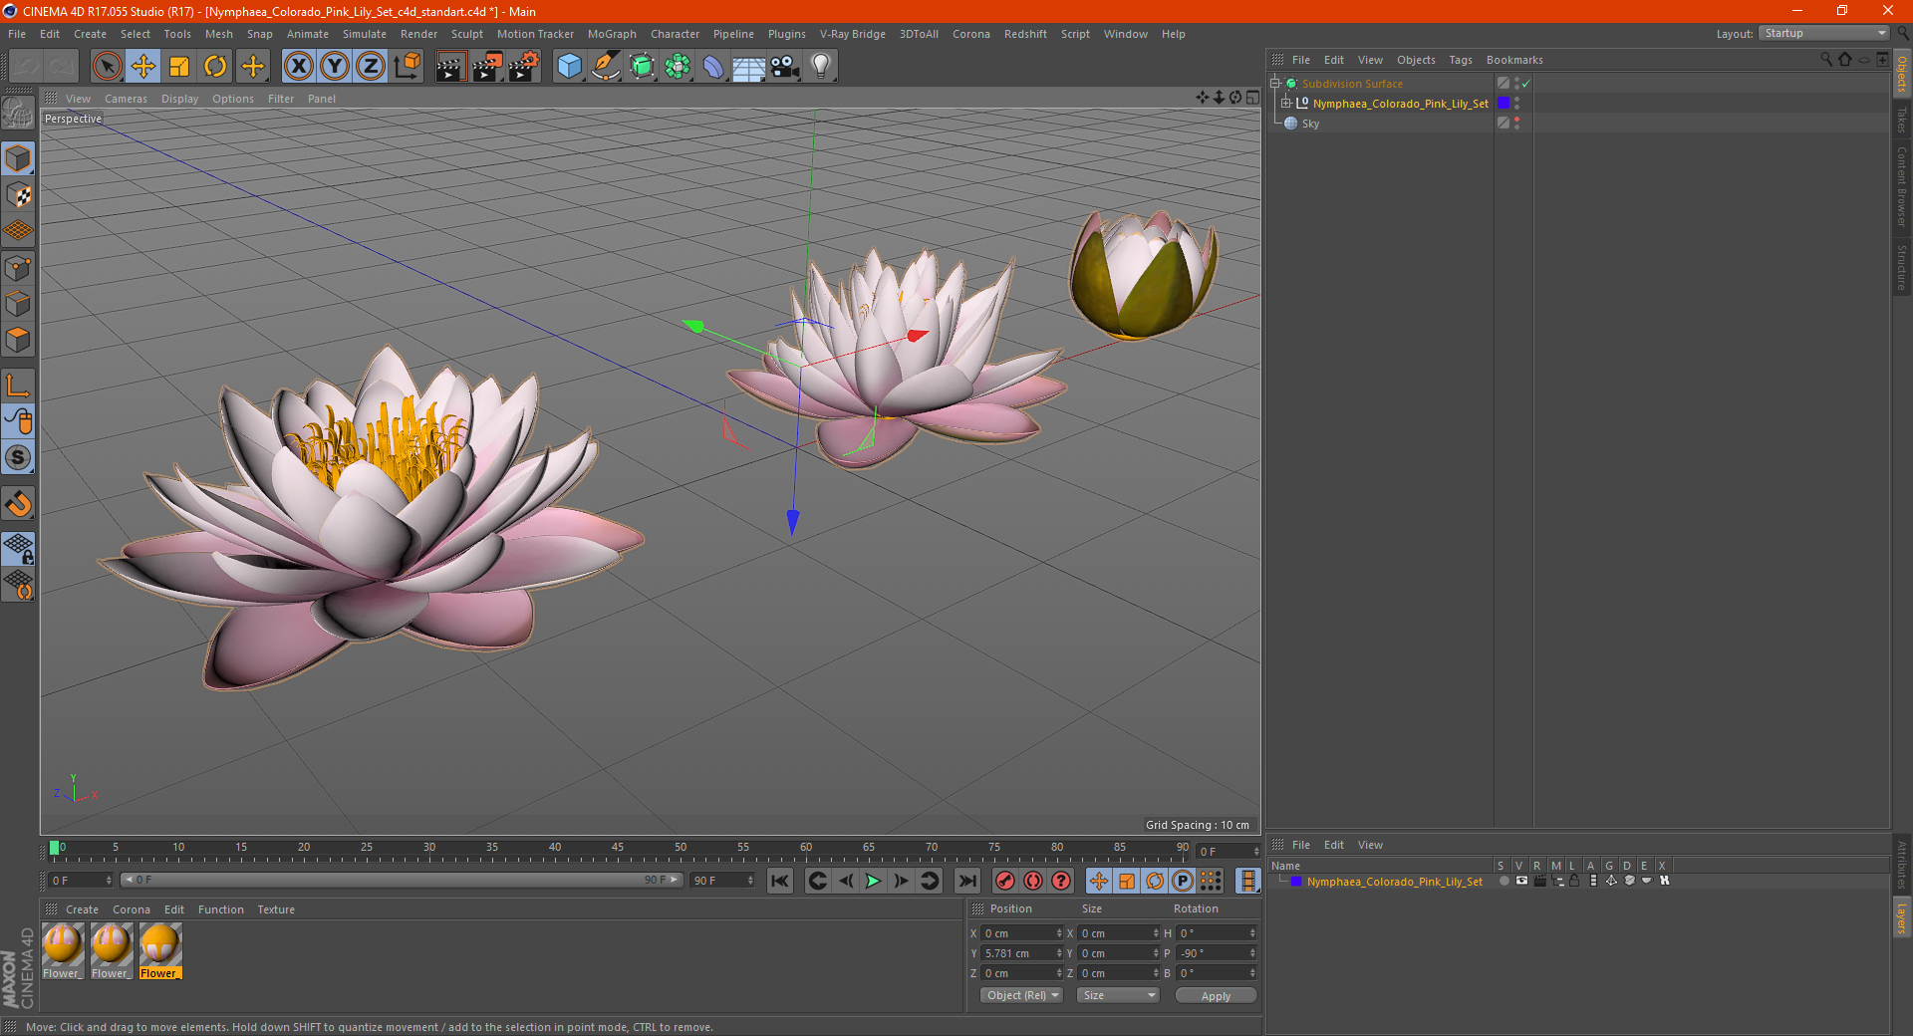Viewport: 1913px width, 1036px height.
Task: Collapse the Subdivision Surface tree item
Action: pyautogui.click(x=1274, y=84)
